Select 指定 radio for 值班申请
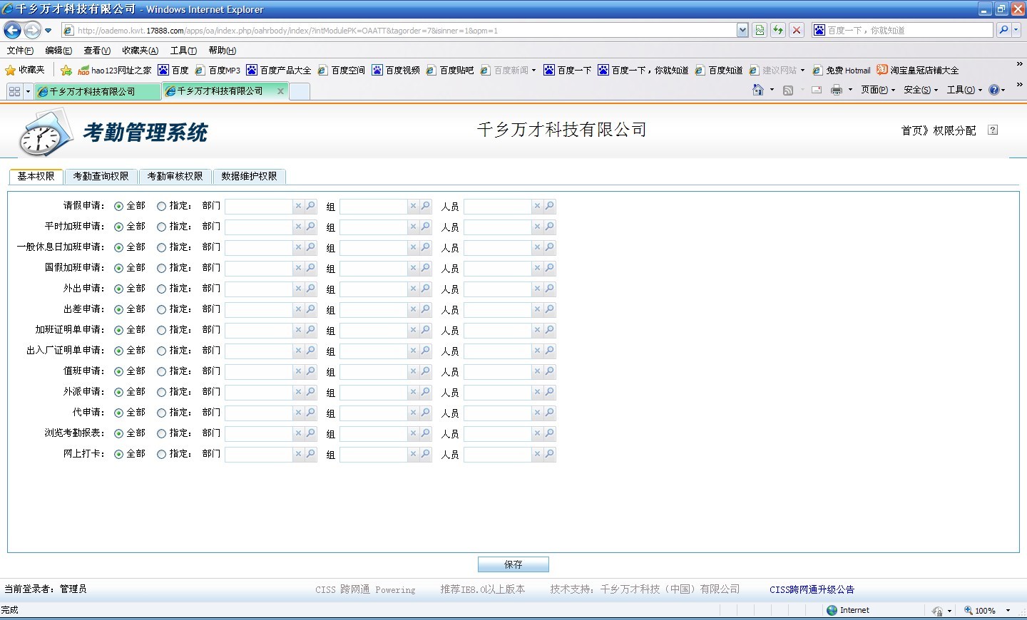The width and height of the screenshot is (1027, 620). pos(162,371)
